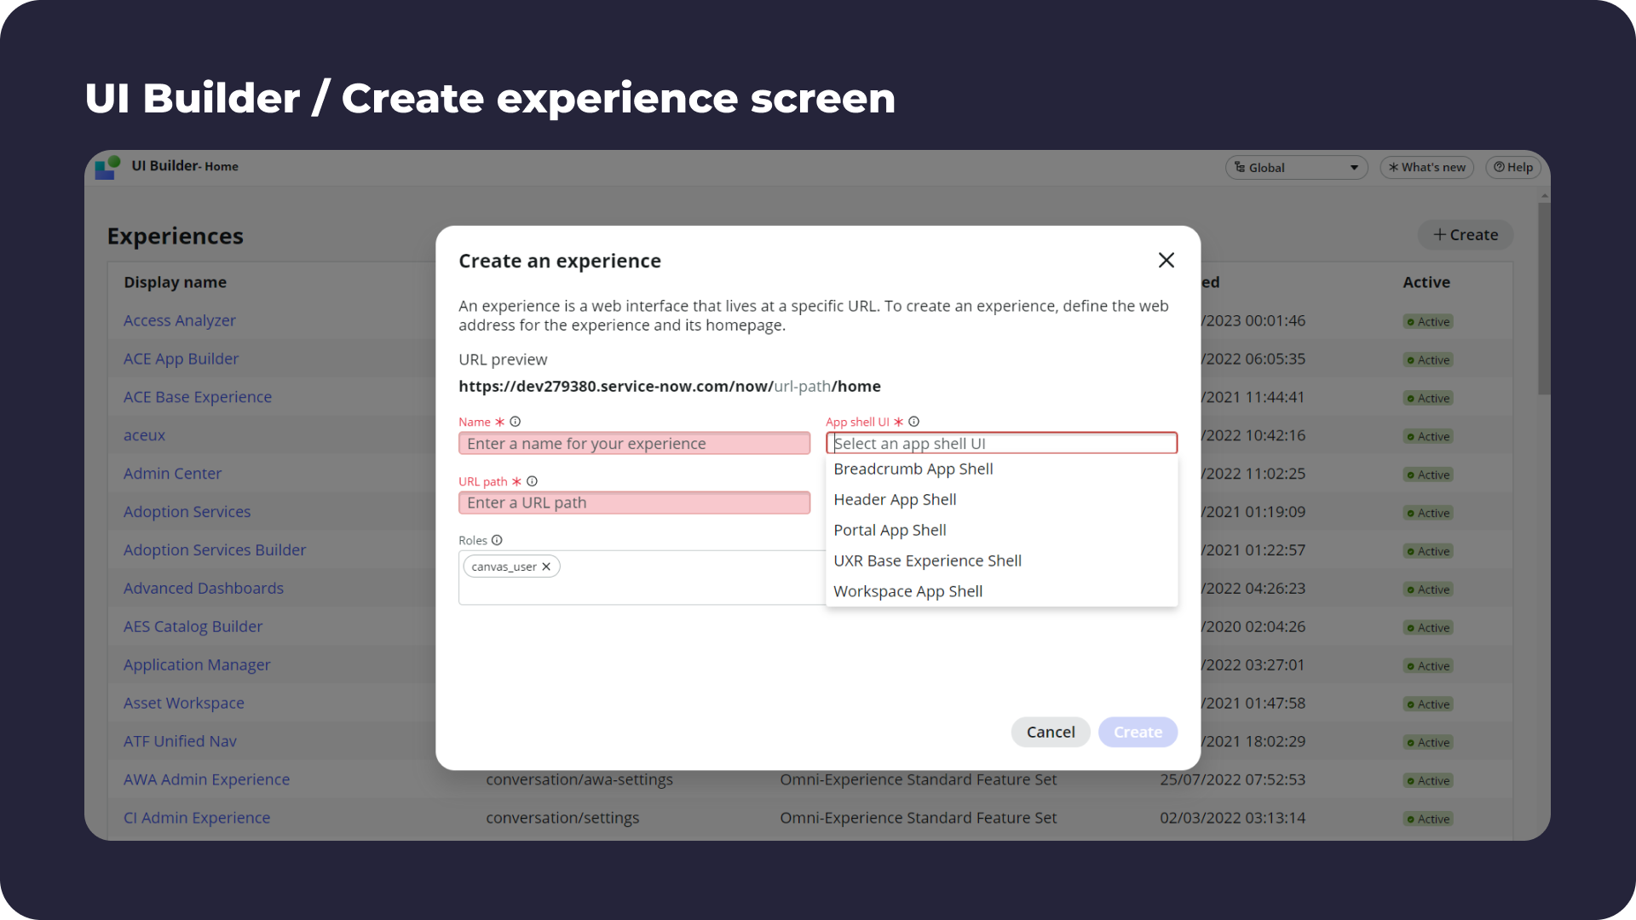Click the 02/03/2022 03:13:14 date cell
Image resolution: width=1636 pixels, height=920 pixels.
1232,818
